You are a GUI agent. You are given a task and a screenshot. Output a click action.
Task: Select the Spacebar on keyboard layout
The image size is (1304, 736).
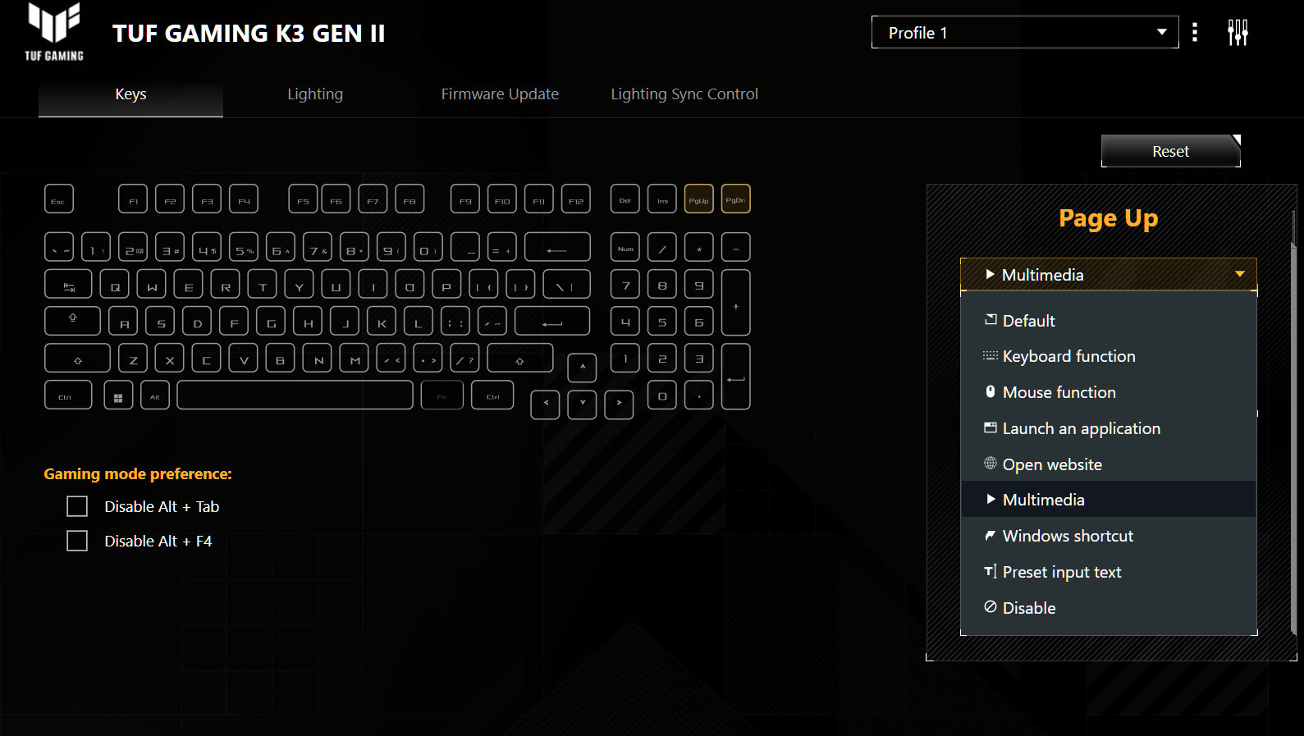[x=295, y=395]
